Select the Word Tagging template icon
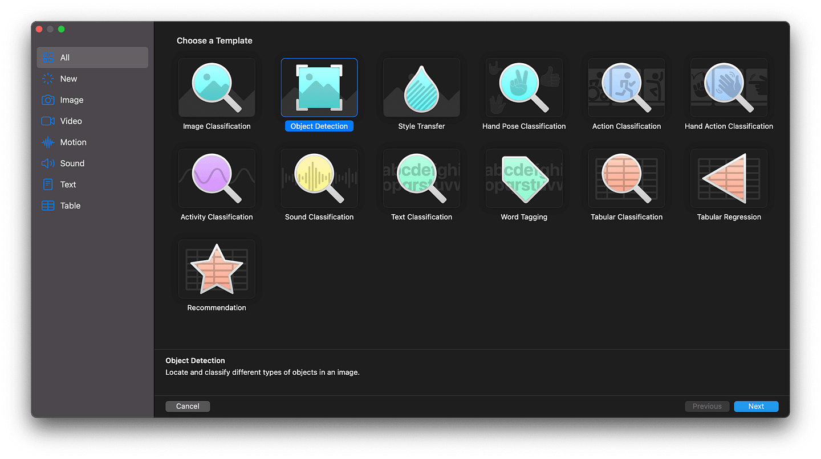 [524, 178]
